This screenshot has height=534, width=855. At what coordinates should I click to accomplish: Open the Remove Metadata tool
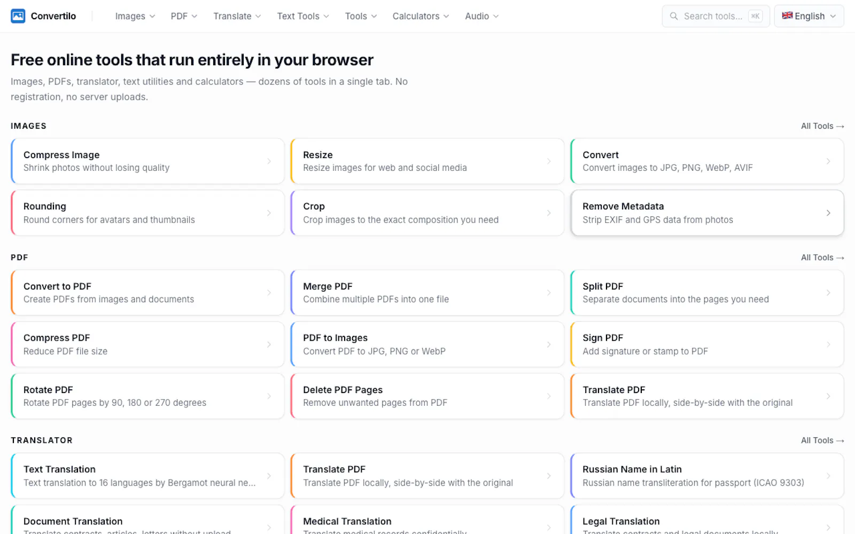coord(707,213)
